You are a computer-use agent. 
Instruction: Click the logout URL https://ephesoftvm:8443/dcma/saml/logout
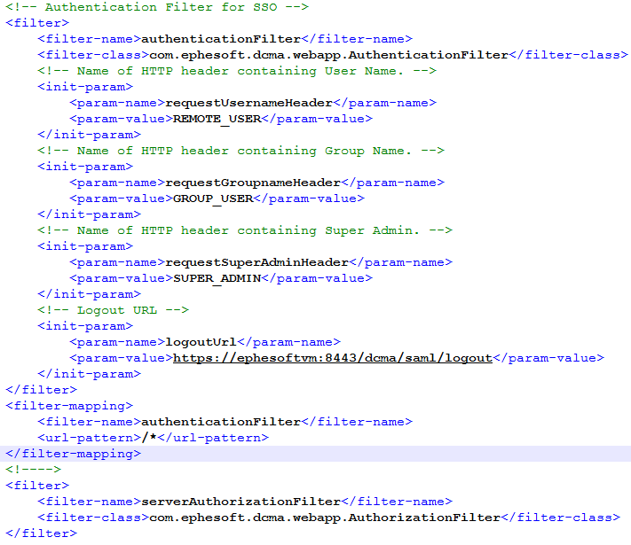[333, 358]
